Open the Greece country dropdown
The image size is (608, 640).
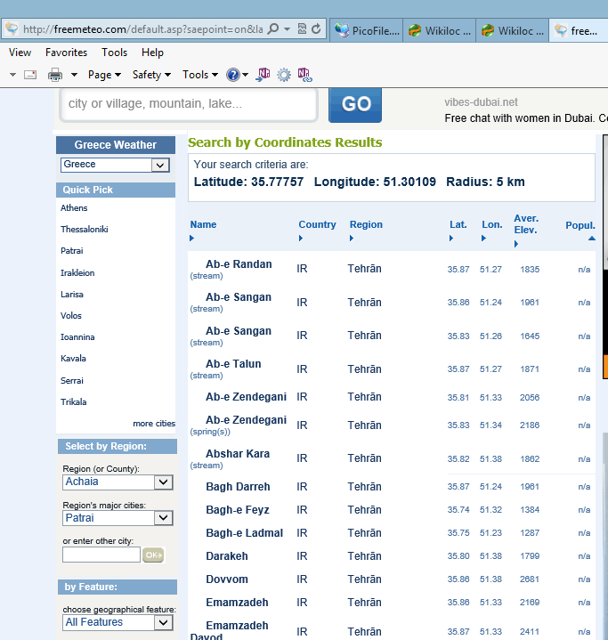159,165
